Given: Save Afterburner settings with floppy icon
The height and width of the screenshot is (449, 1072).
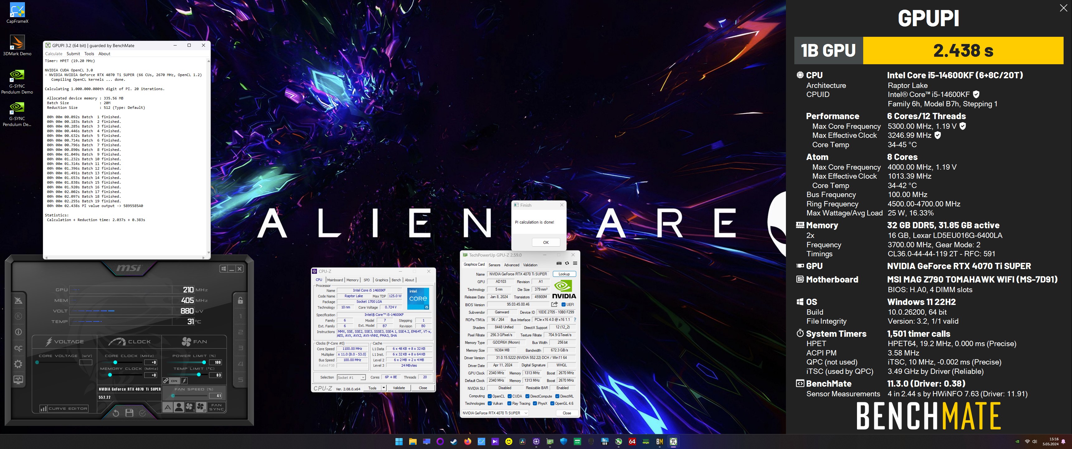Looking at the screenshot, I should pyautogui.click(x=129, y=413).
